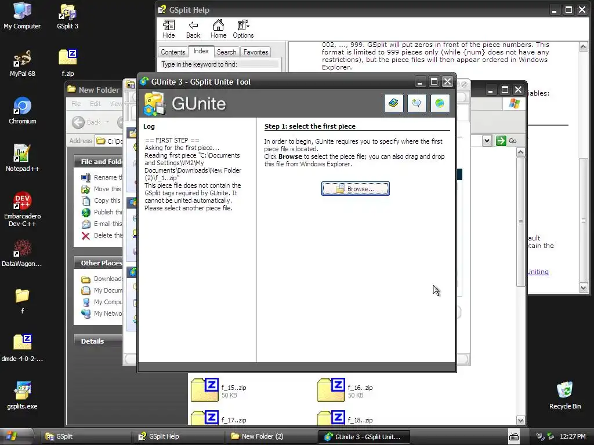Viewport: 594px width, 445px height.
Task: Click help pane scroll down arrow
Action: click(584, 287)
